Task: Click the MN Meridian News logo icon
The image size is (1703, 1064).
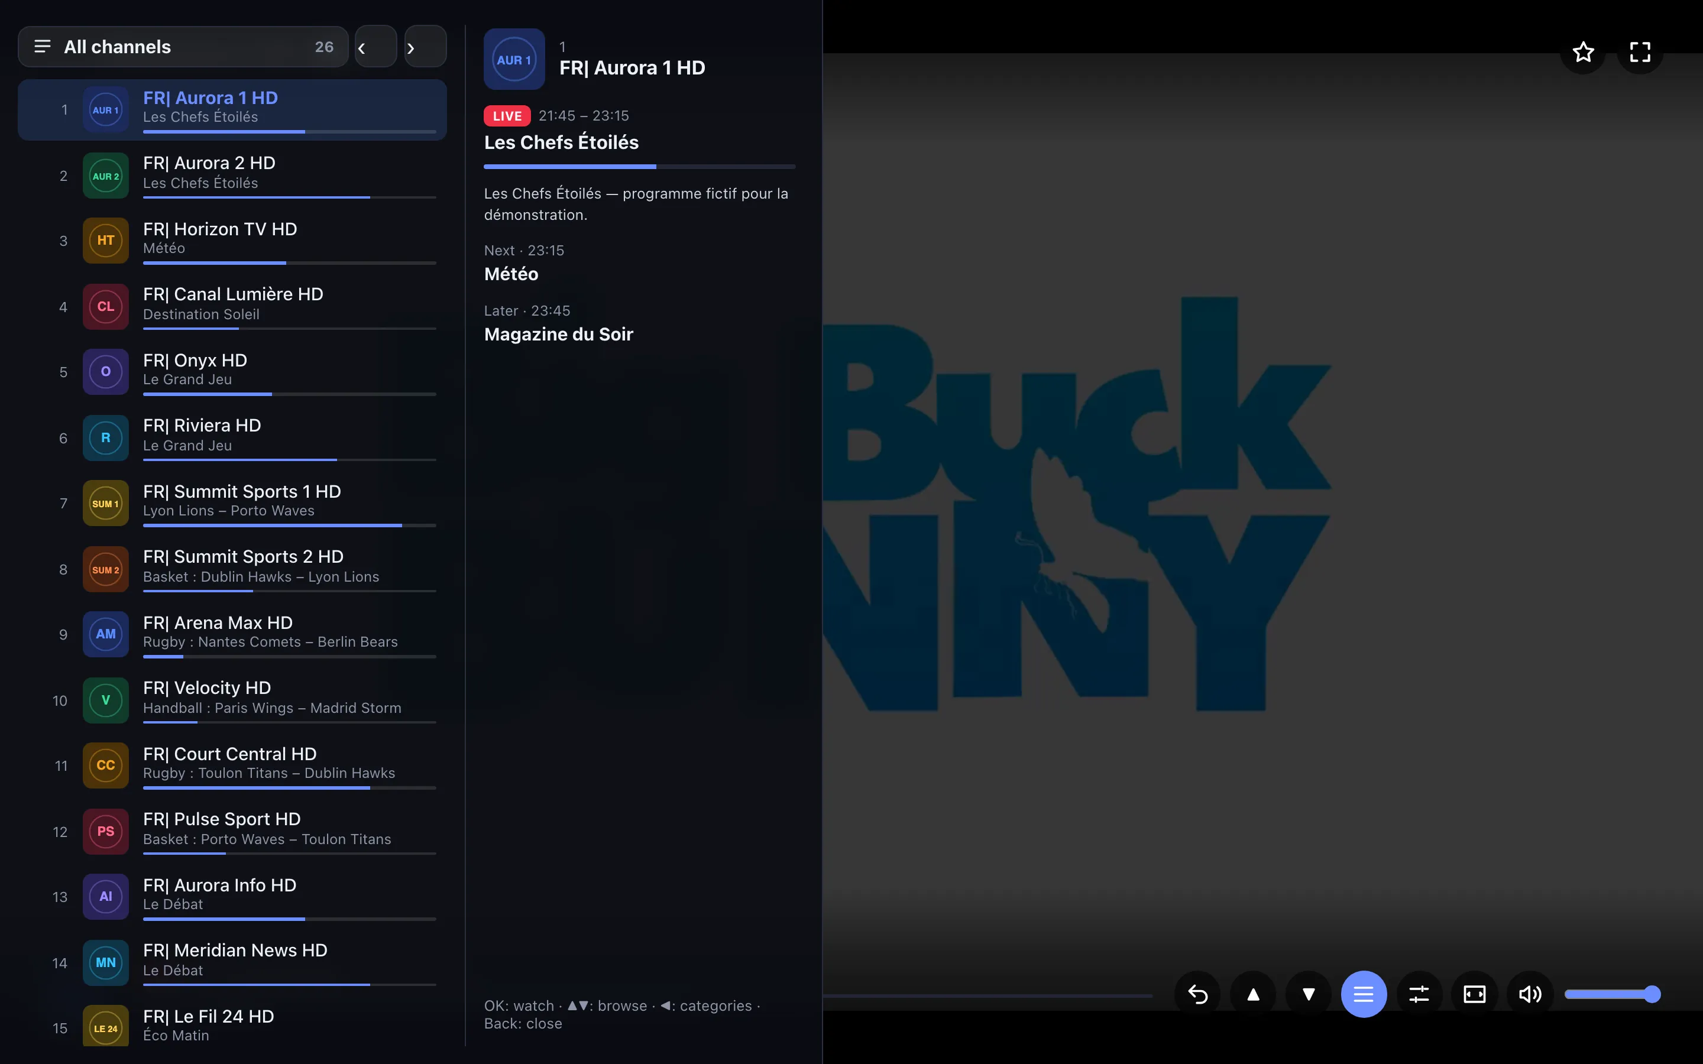Action: click(x=106, y=962)
